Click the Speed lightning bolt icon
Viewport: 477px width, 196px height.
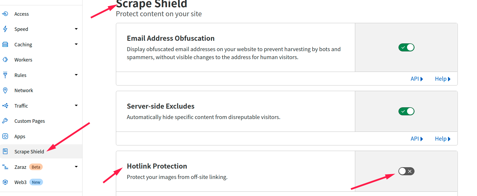pyautogui.click(x=5, y=29)
